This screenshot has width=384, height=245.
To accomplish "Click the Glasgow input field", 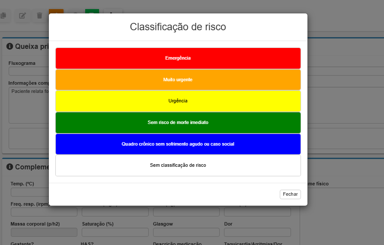I will [x=186, y=232].
